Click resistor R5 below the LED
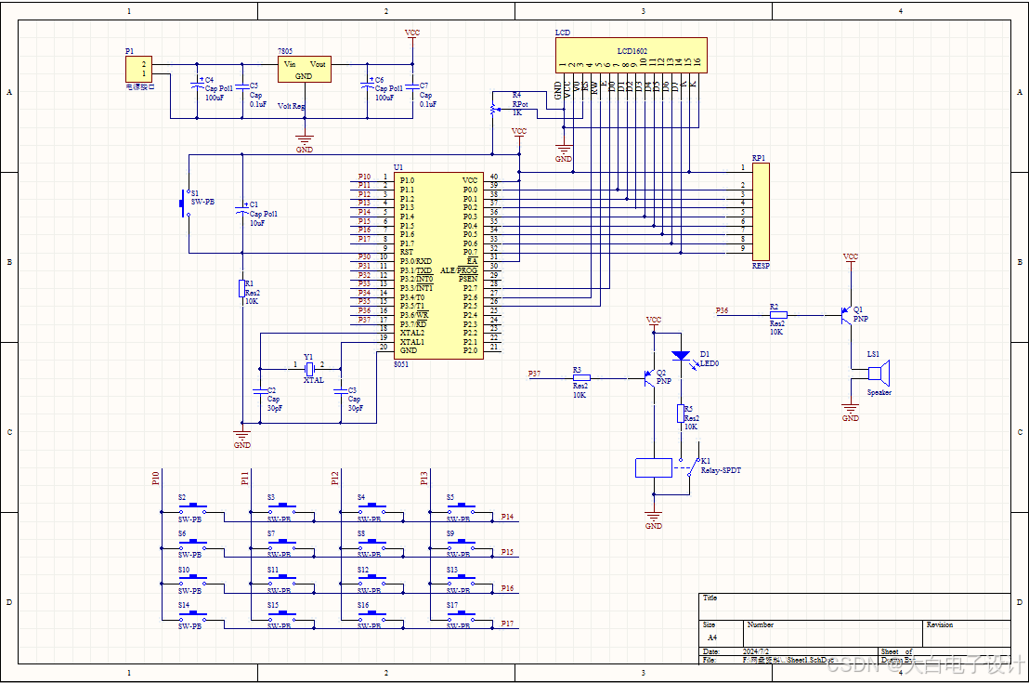 [x=681, y=414]
